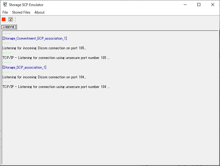Click the Dicom listening message for port 105
Image resolution: width=220 pixels, height=166 pixels.
44,48
